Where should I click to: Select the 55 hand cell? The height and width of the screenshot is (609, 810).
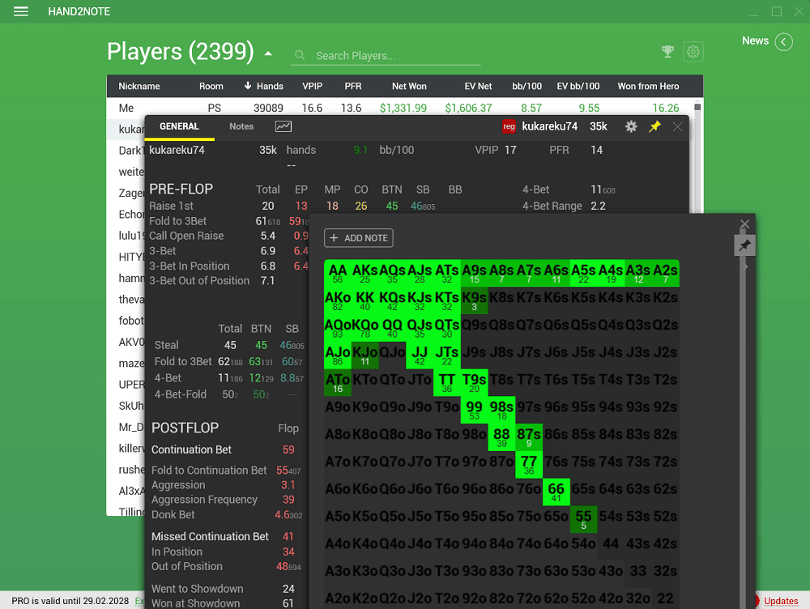[584, 519]
